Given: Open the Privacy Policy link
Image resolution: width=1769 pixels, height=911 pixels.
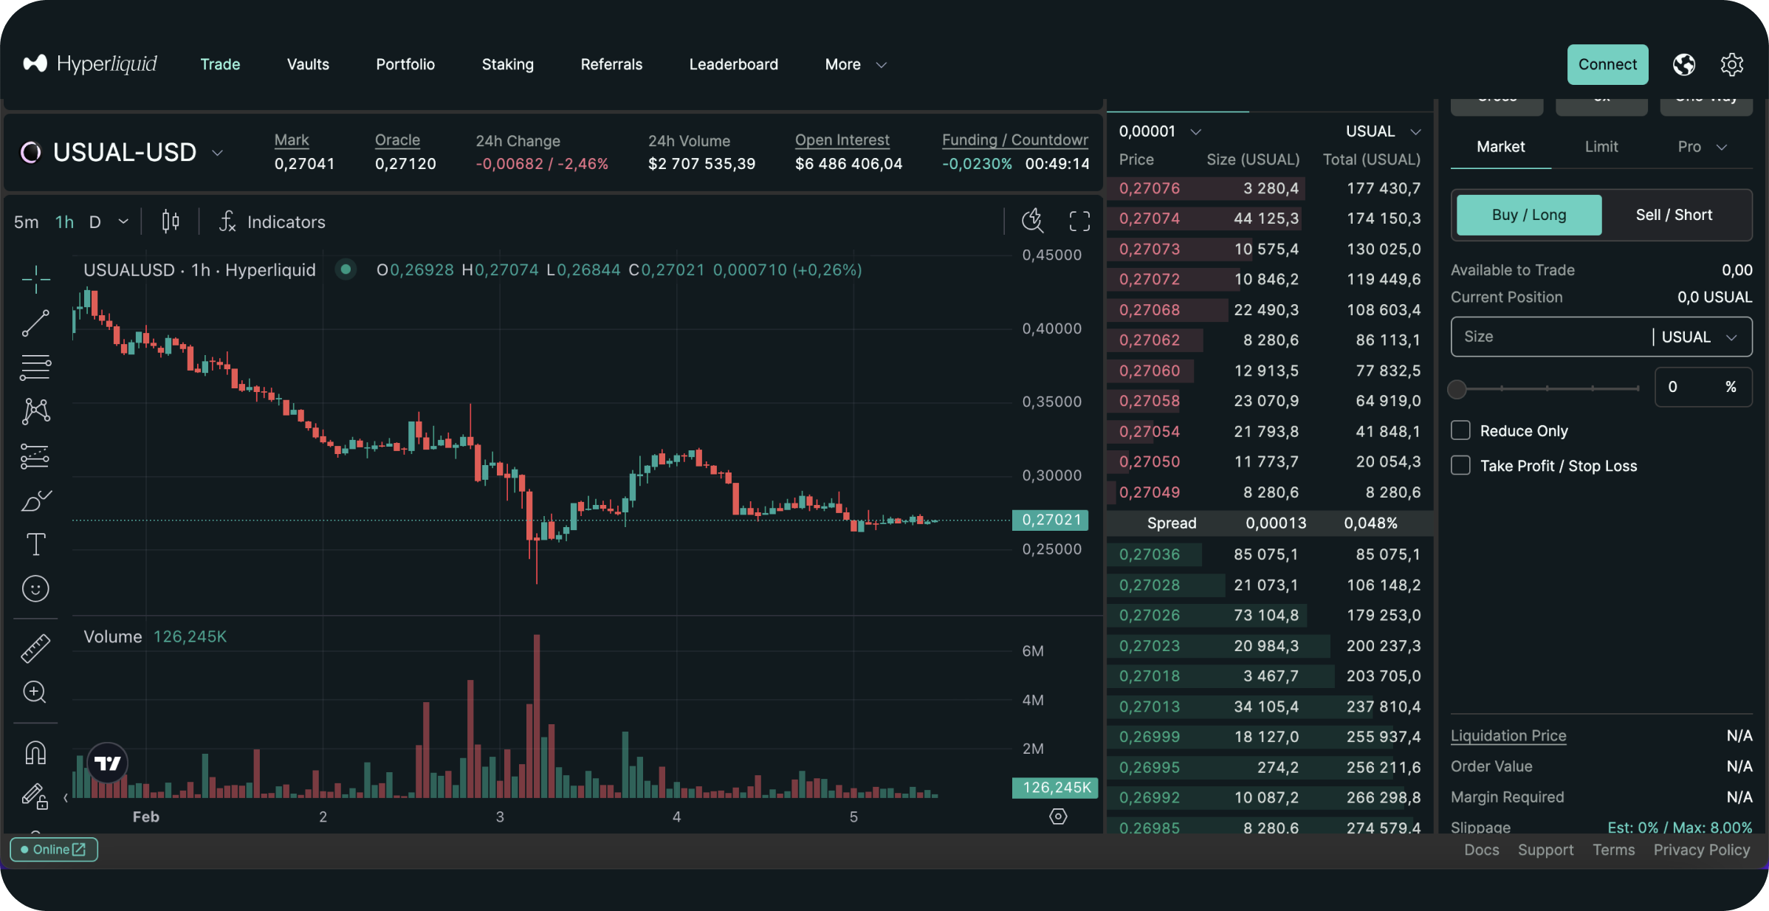Looking at the screenshot, I should (x=1701, y=850).
